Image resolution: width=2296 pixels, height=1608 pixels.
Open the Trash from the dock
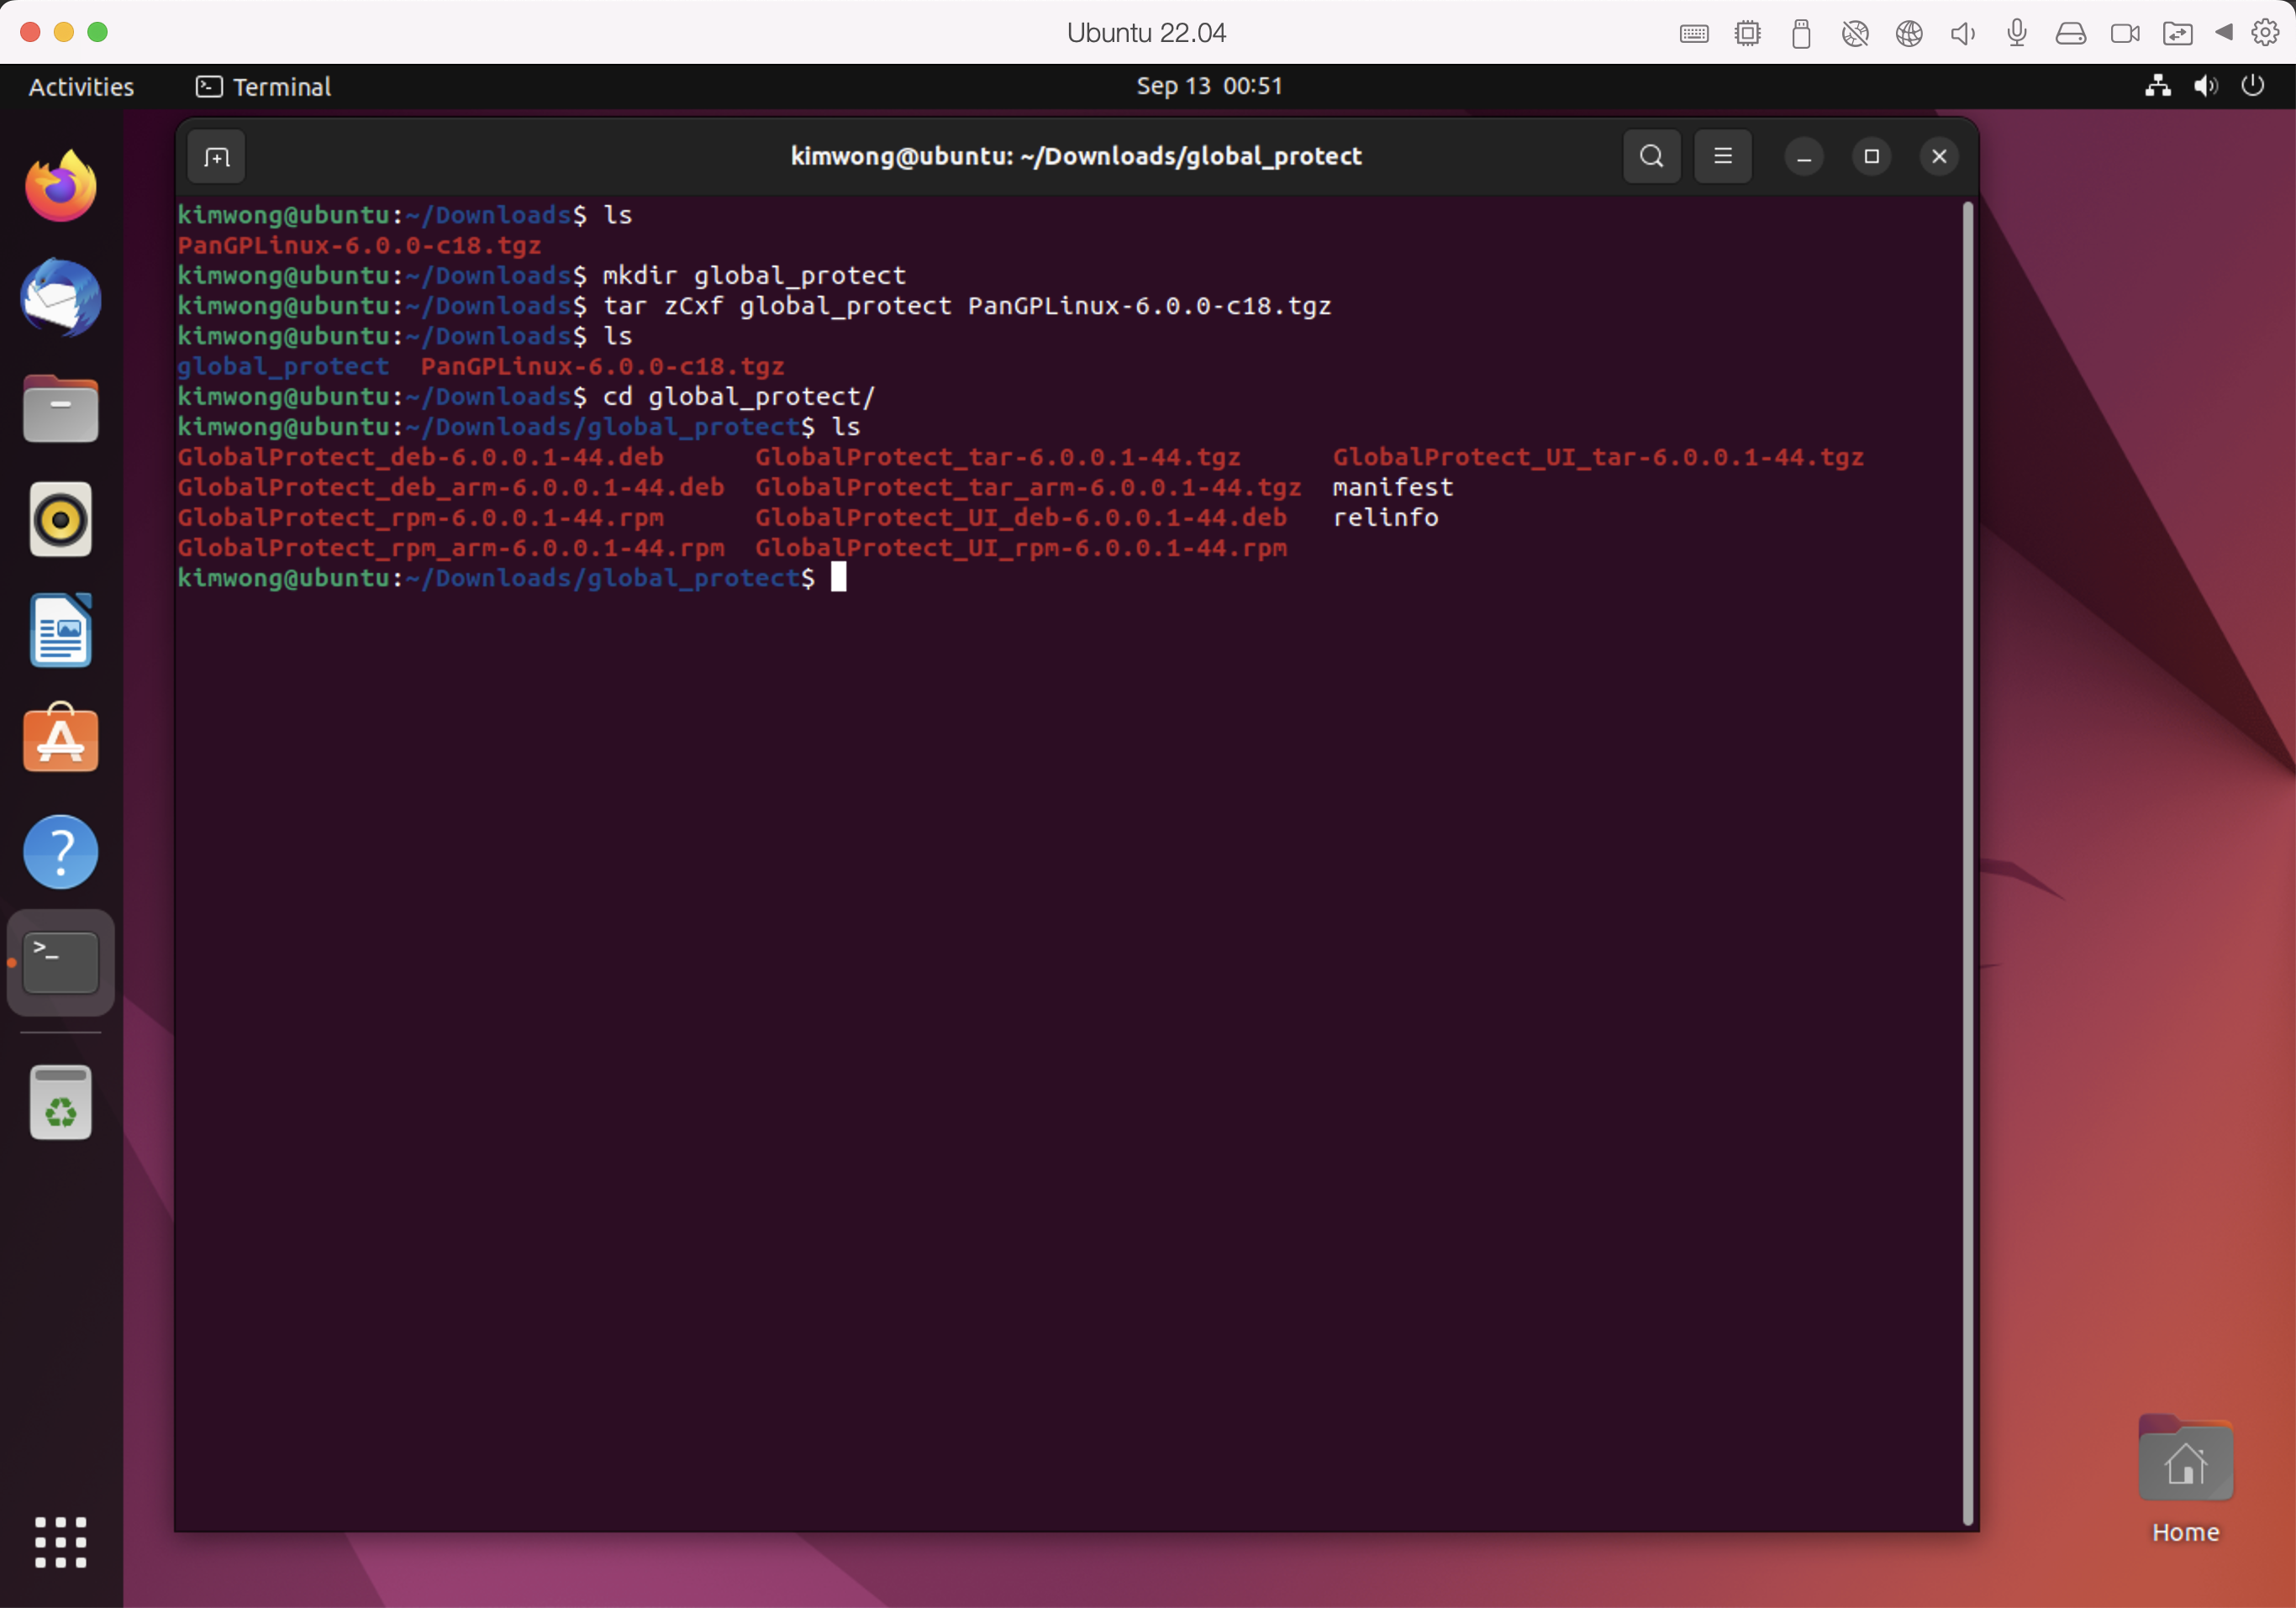(61, 1102)
